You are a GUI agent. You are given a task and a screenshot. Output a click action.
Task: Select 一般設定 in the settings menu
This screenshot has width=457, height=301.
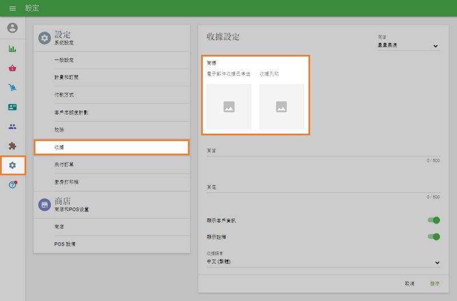(x=112, y=61)
